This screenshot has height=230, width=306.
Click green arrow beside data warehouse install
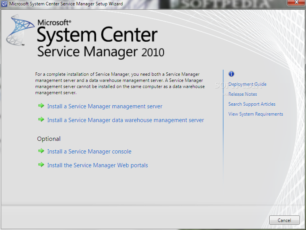[41, 119]
